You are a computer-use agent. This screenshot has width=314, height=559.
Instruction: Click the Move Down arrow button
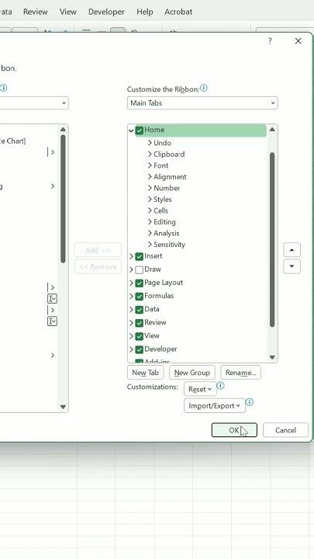coord(292,266)
